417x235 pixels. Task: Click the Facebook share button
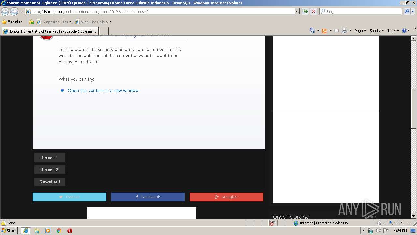click(x=148, y=197)
